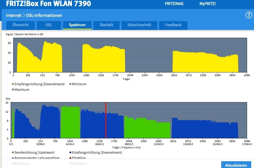This screenshot has height=168, width=254.
Task: Click the '11040.0' frequency value
Action: point(158,144)
